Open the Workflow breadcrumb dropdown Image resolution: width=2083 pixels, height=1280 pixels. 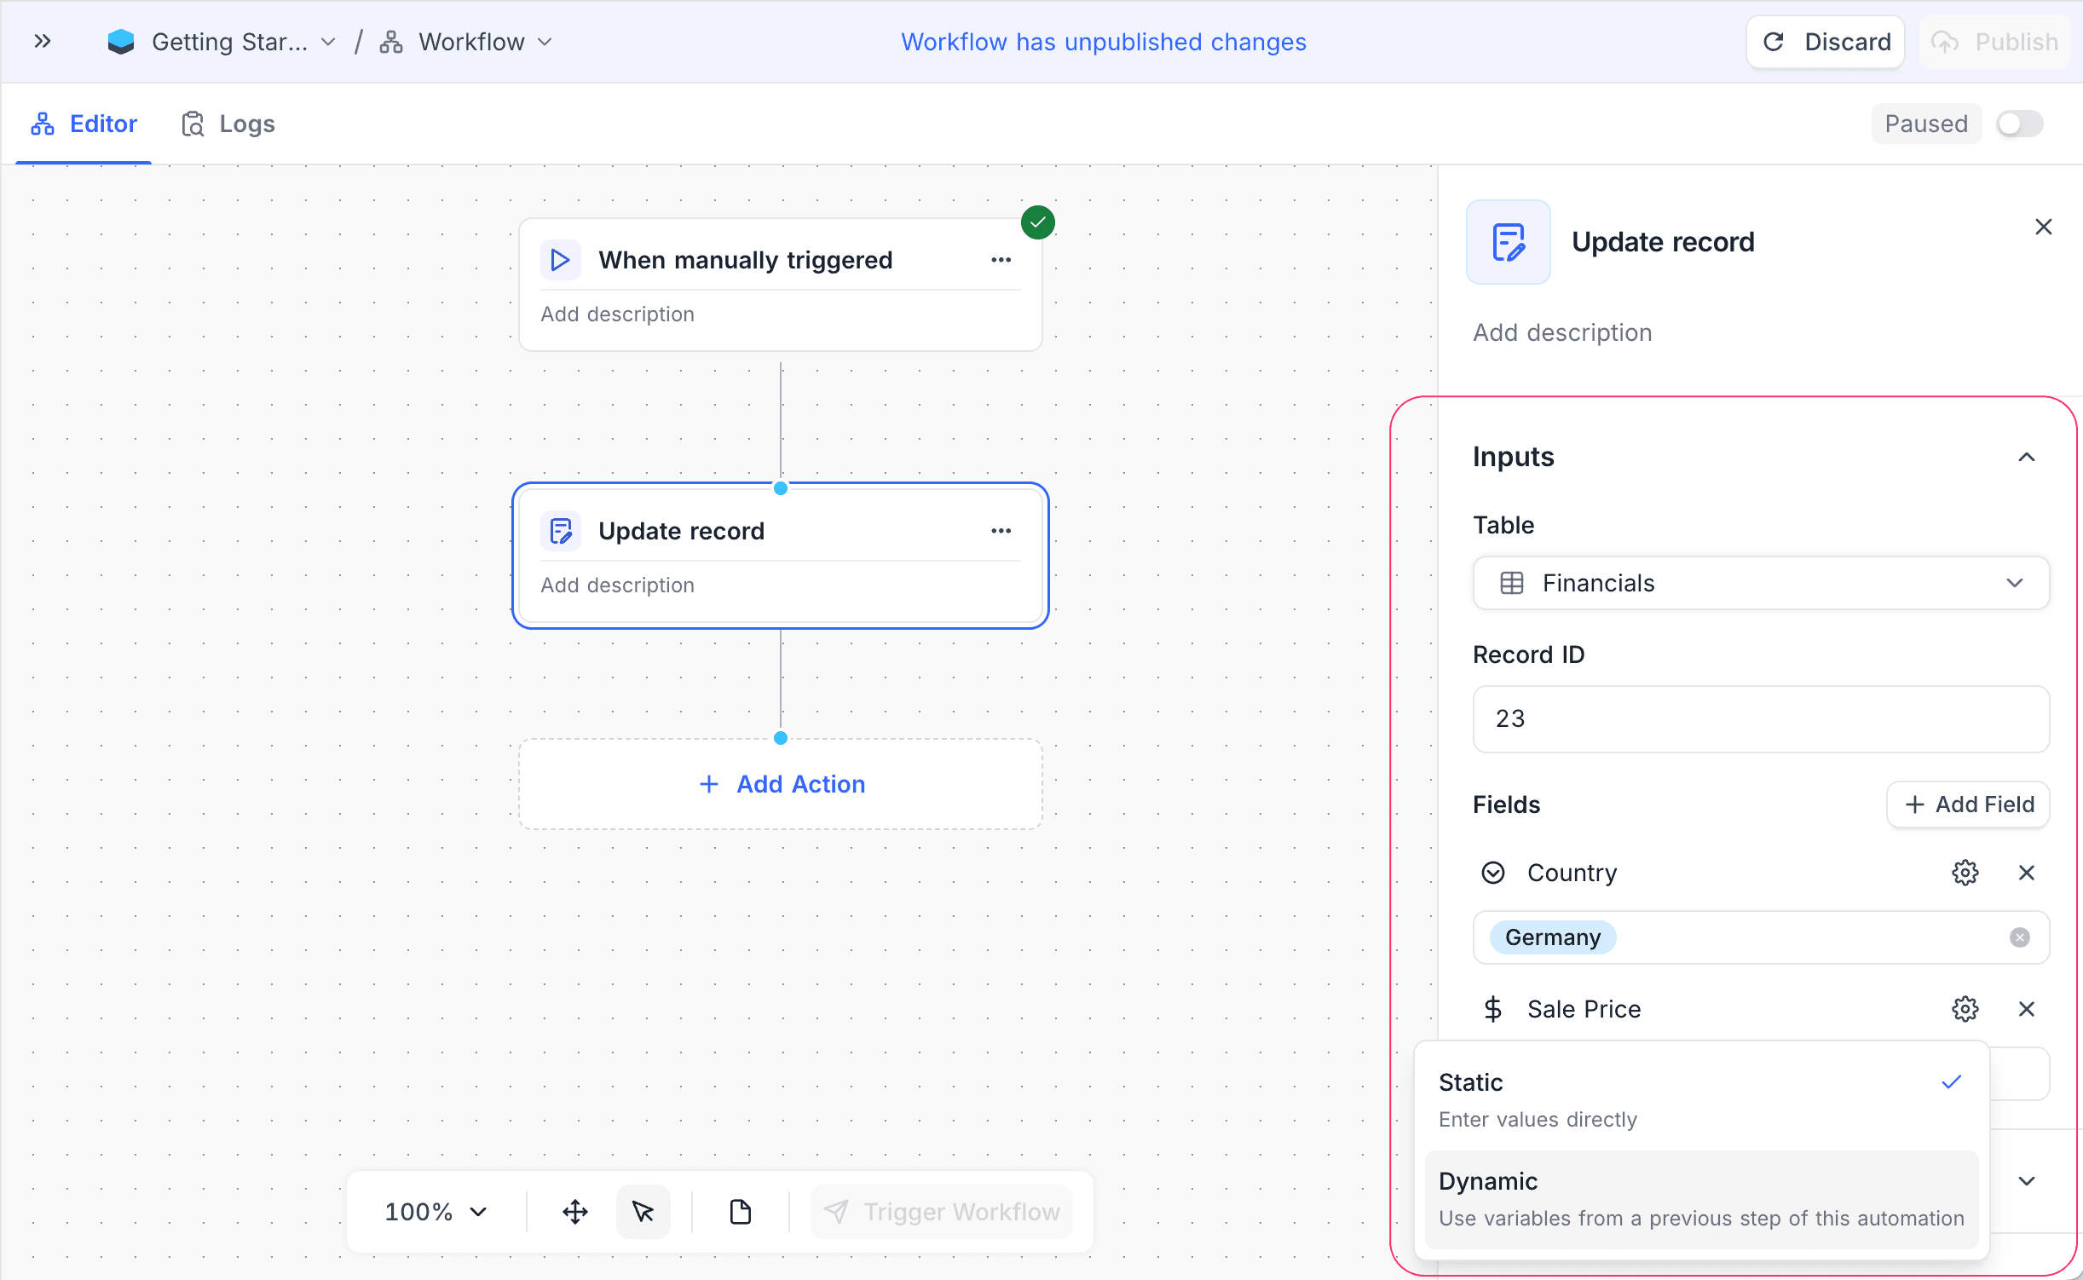tap(545, 41)
